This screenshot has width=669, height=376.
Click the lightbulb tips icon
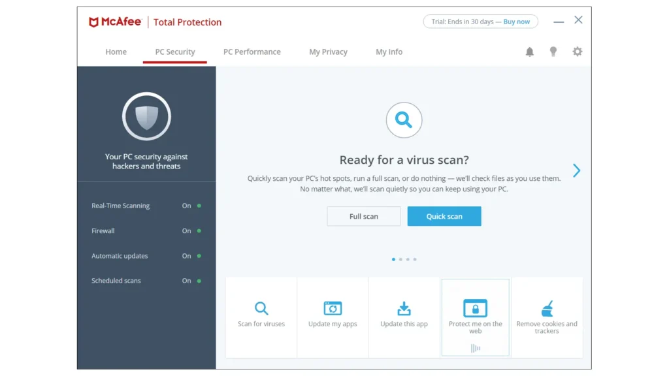tap(553, 52)
